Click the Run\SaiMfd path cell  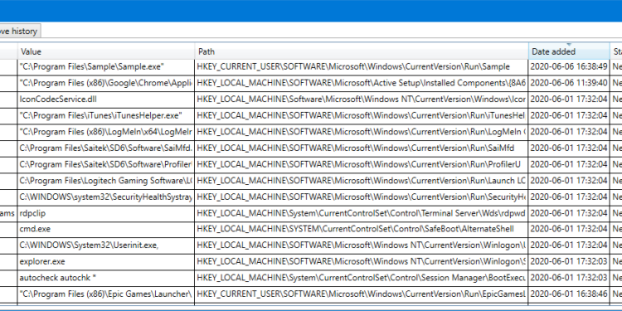click(362, 148)
